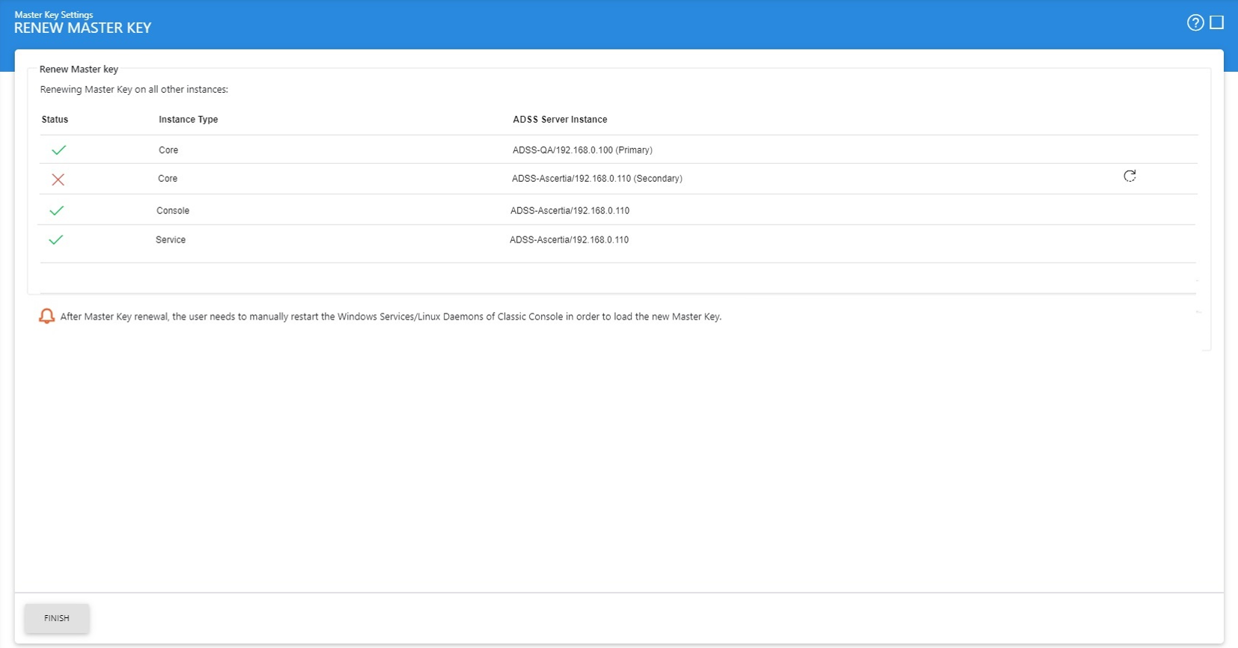The width and height of the screenshot is (1238, 648).
Task: Click the green checkmark in Console row
Action: pyautogui.click(x=56, y=211)
